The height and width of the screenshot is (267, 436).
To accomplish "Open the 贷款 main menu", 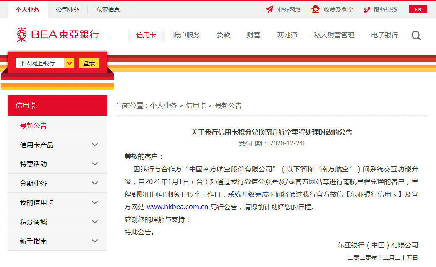I will click(x=224, y=35).
